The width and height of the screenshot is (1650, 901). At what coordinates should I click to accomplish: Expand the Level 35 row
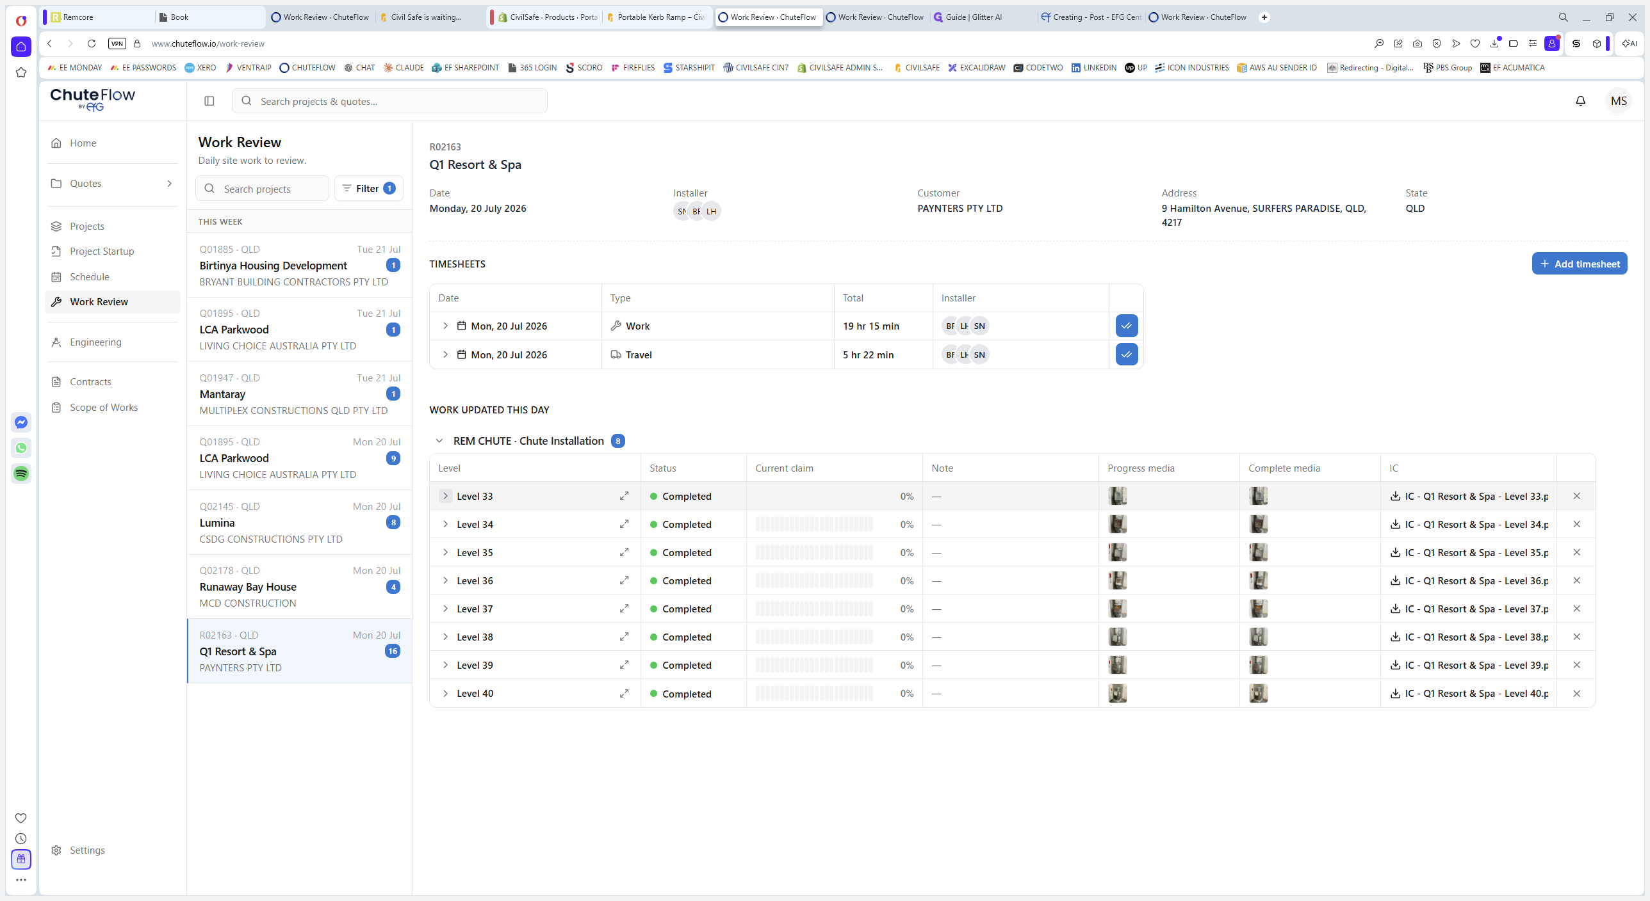[x=445, y=552]
